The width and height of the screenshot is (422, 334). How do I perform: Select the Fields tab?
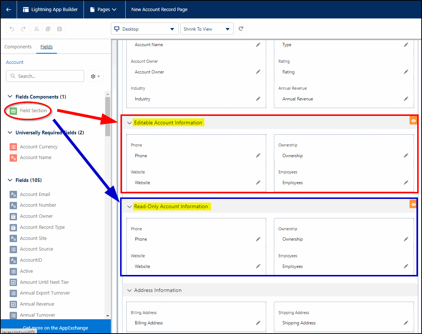click(x=46, y=47)
